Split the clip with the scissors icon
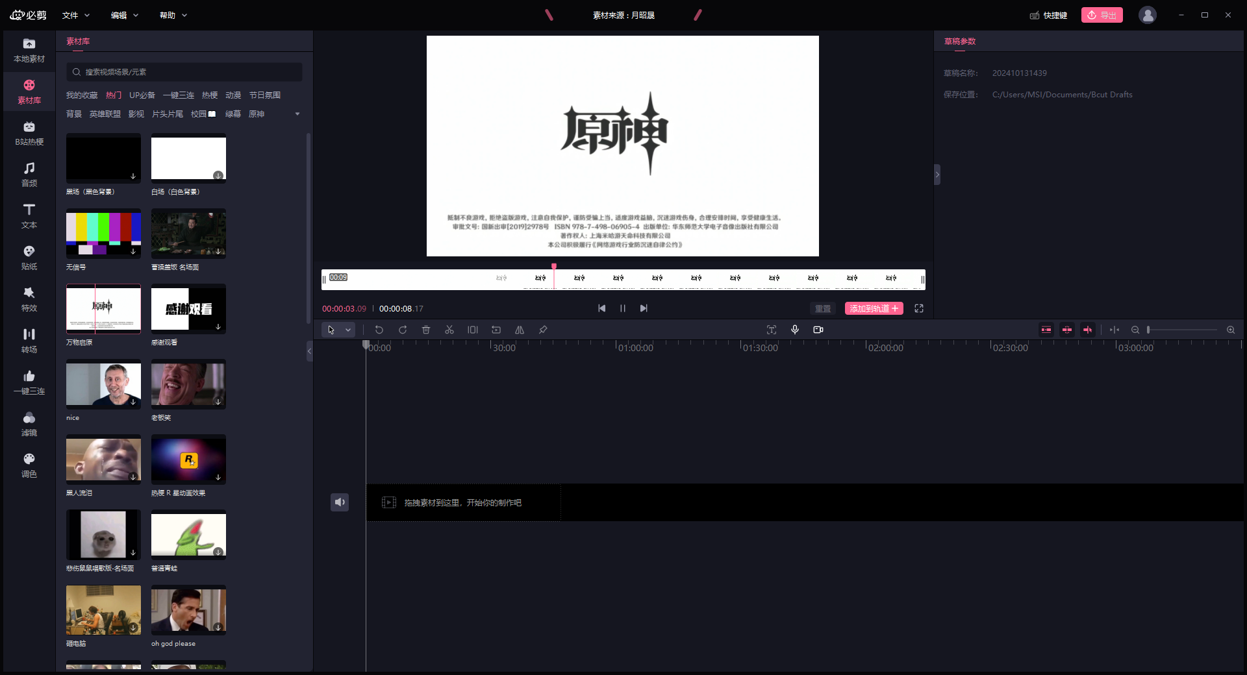Image resolution: width=1247 pixels, height=675 pixels. 449,330
